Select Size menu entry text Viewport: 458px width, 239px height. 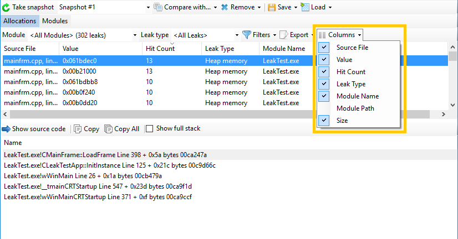pyautogui.click(x=342, y=121)
